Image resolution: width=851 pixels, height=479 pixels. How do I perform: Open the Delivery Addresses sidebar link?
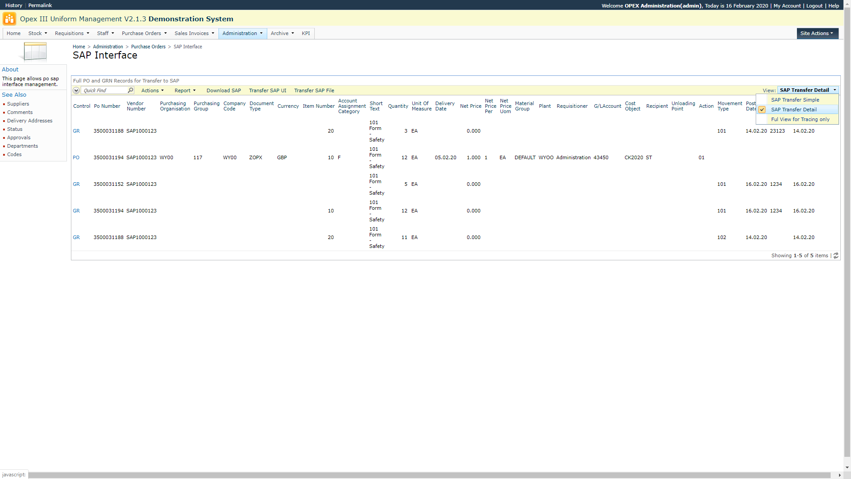point(30,121)
